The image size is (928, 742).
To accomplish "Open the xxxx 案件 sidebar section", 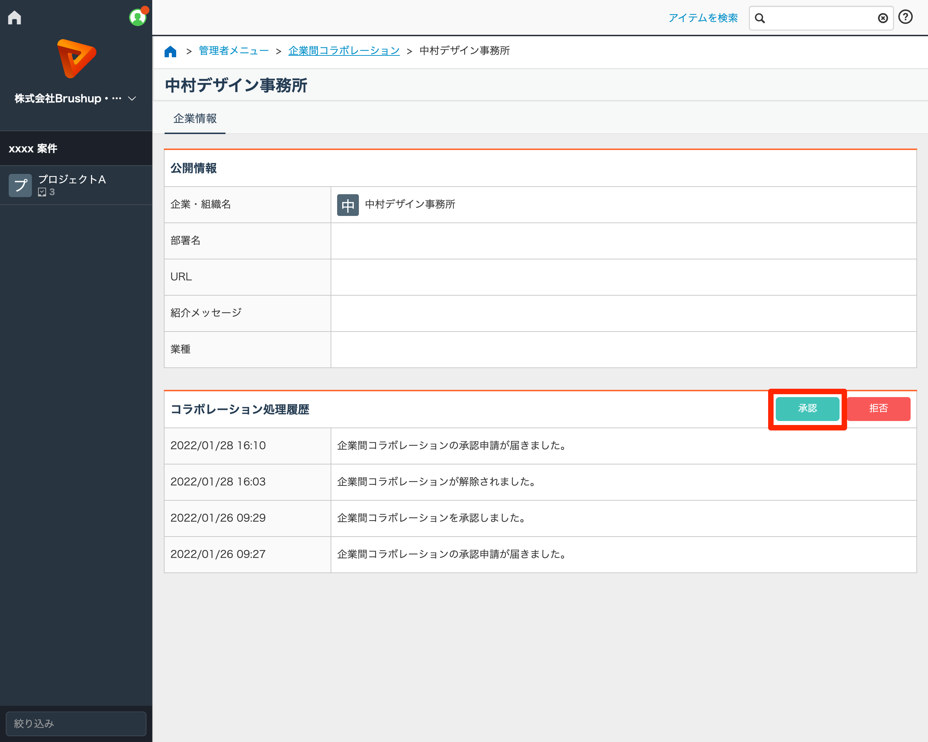I will coord(33,149).
